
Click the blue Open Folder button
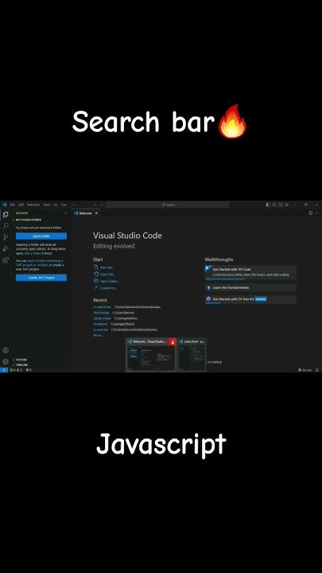[x=41, y=236]
